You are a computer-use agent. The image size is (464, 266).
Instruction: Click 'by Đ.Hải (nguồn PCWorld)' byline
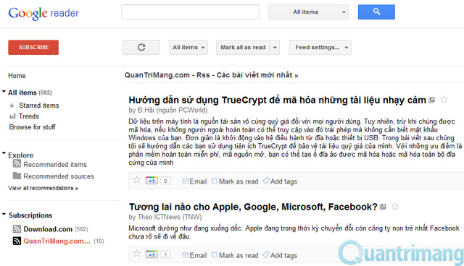pos(168,111)
